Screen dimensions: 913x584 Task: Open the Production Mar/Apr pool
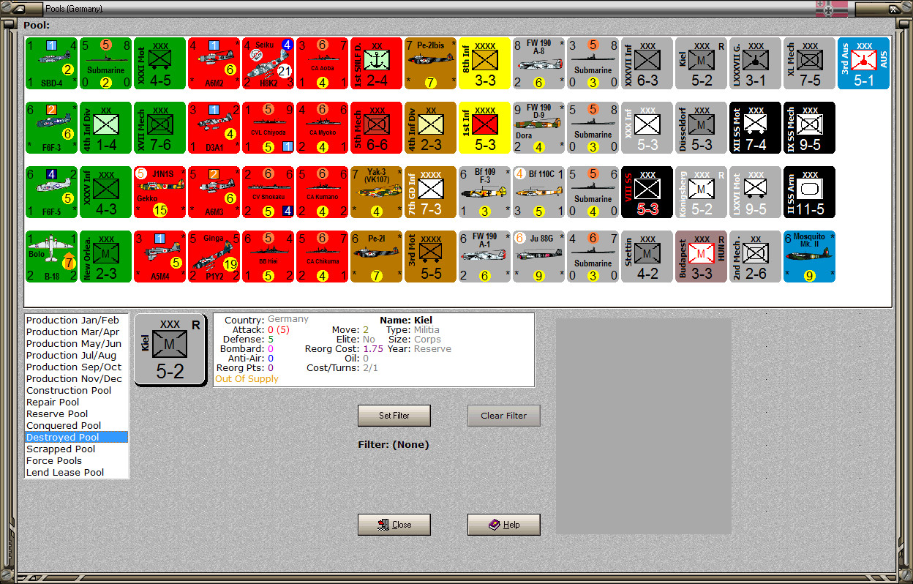pos(76,332)
